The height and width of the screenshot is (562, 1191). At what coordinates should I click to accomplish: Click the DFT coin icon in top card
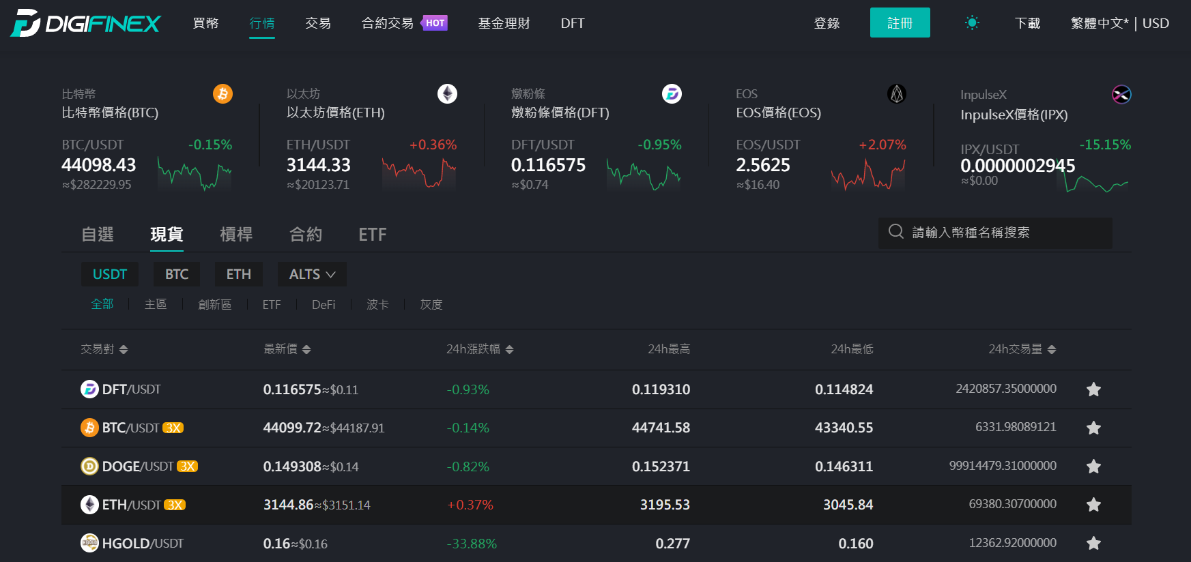[x=672, y=93]
